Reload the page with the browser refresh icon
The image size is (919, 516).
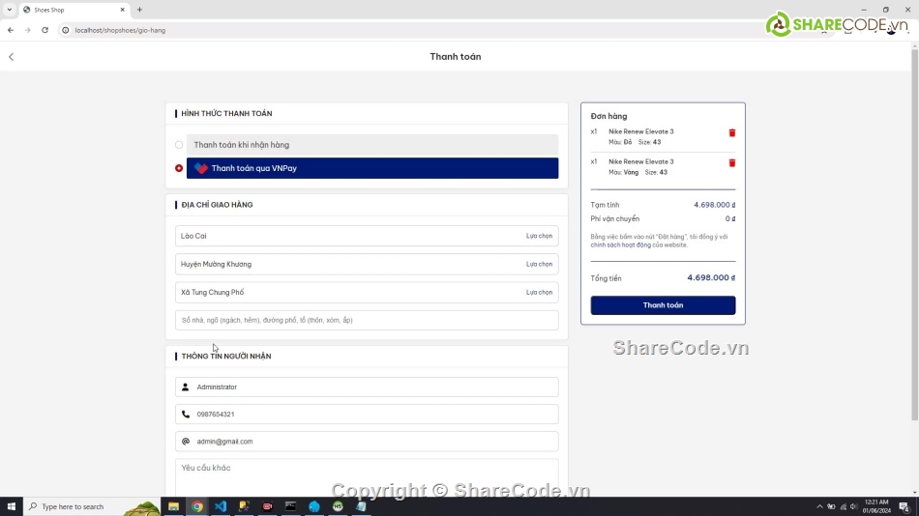pyautogui.click(x=44, y=30)
